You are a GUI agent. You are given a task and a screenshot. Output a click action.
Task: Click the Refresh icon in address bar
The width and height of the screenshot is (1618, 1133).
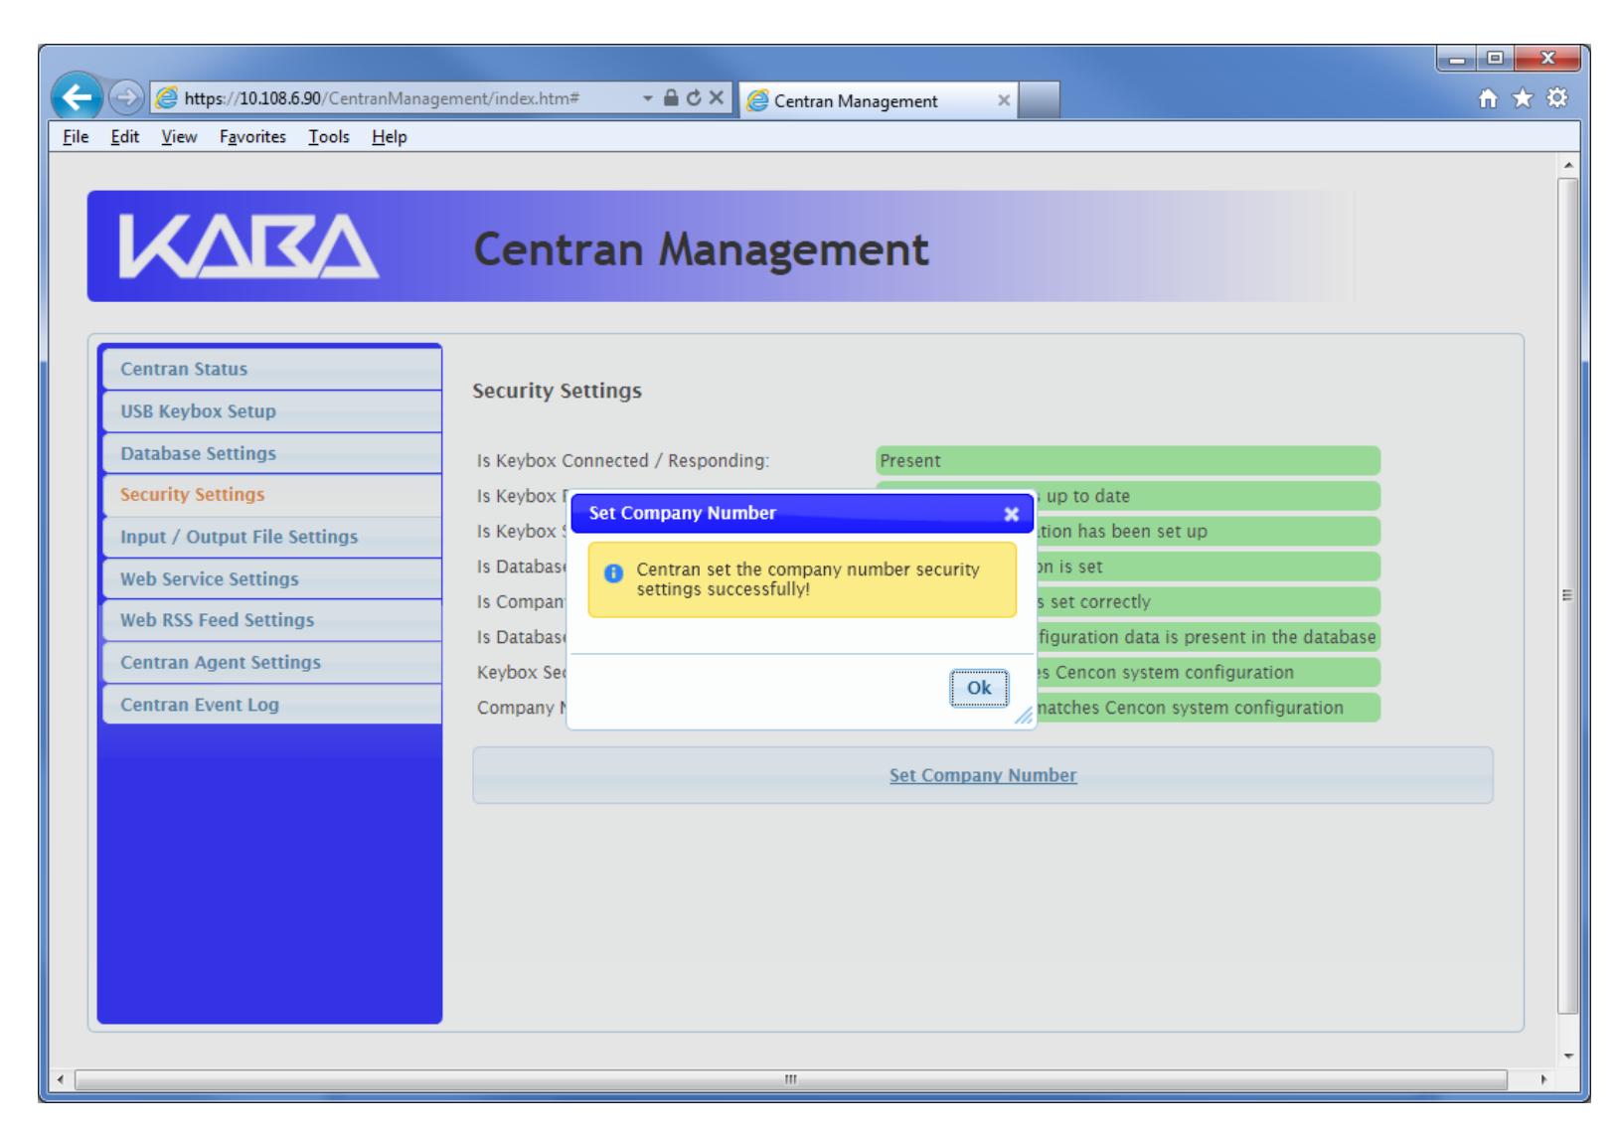click(694, 99)
